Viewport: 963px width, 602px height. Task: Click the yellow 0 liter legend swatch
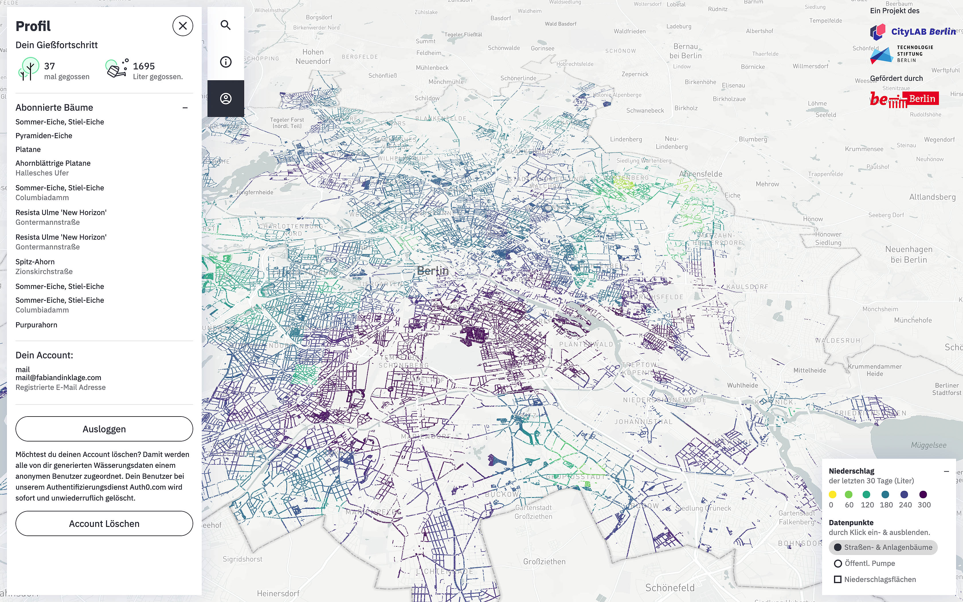pos(832,494)
